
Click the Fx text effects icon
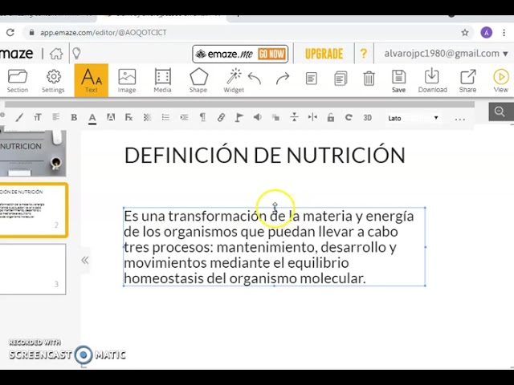tap(128, 117)
